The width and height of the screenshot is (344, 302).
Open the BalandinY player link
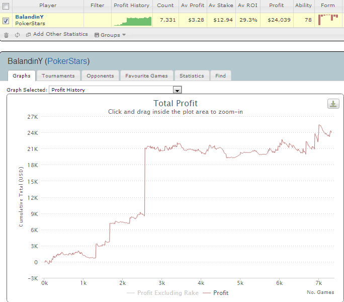point(29,17)
